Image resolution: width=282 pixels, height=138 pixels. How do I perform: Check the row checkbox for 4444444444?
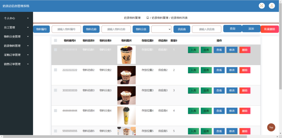(55, 111)
